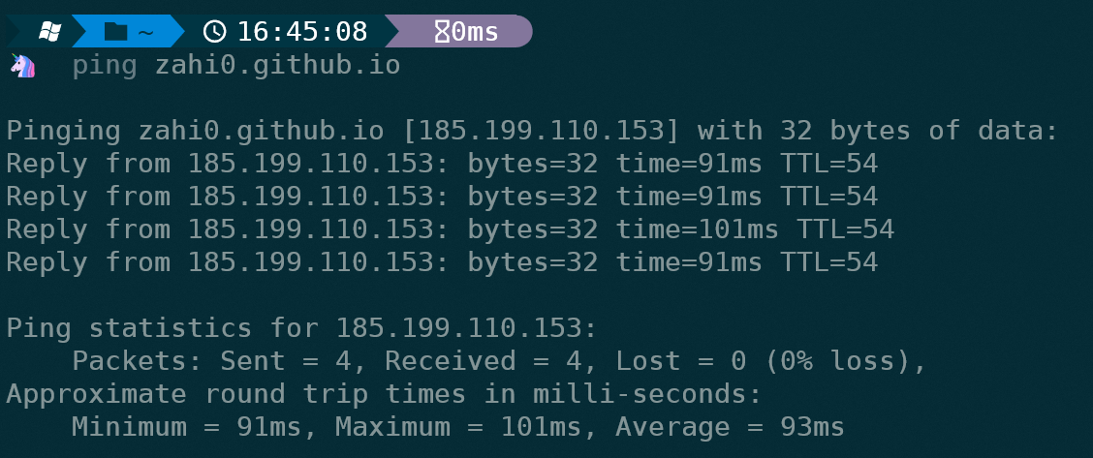Click the 0ms execution time segment
This screenshot has width=1093, height=458.
coord(475,32)
